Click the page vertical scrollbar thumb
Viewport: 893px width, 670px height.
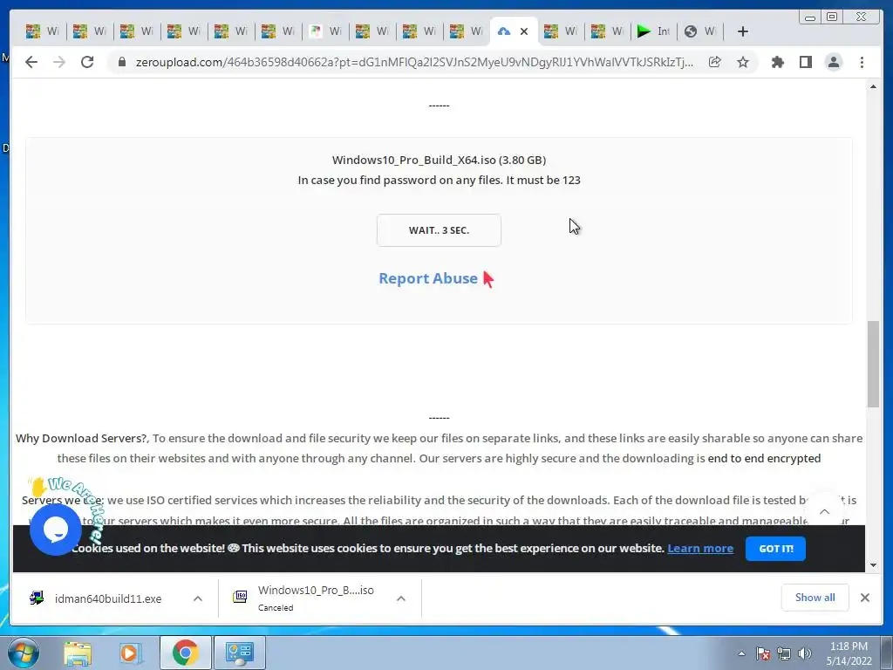[873, 365]
